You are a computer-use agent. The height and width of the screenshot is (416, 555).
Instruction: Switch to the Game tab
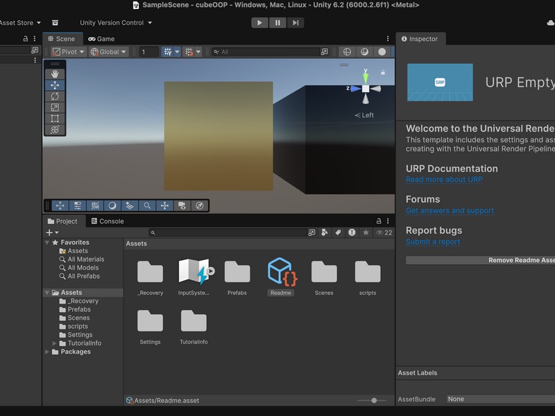click(x=101, y=39)
